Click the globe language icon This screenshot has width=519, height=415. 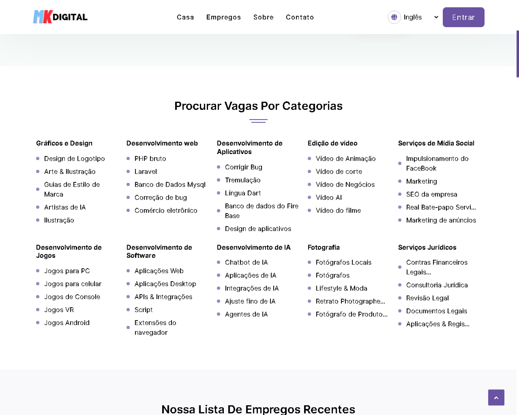(x=394, y=17)
